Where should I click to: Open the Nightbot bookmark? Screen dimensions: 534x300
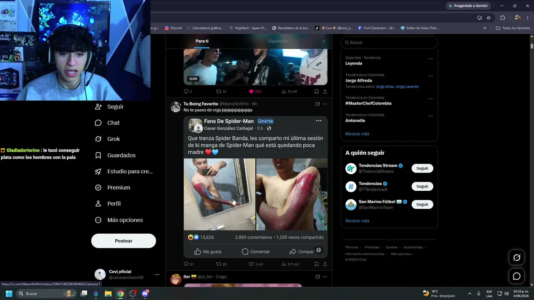pos(248,28)
